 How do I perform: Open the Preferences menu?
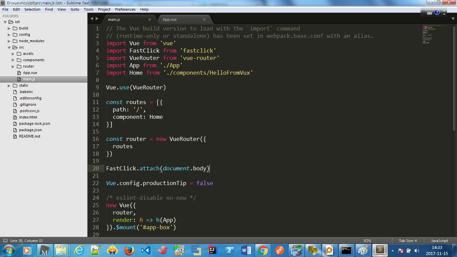pos(125,9)
